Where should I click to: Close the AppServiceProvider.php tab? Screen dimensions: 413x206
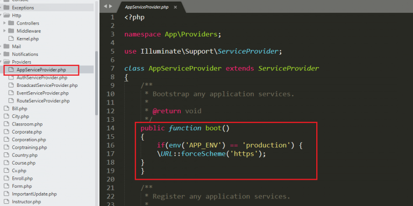pos(175,7)
